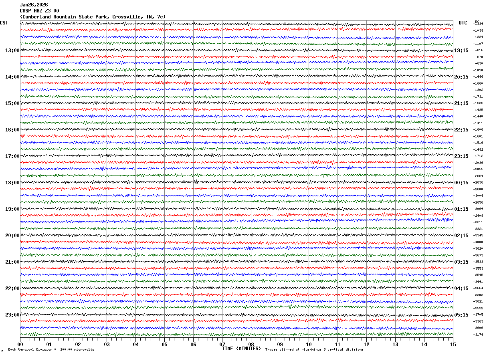
Task: Click the DC offset value -570
Action: click(479, 57)
